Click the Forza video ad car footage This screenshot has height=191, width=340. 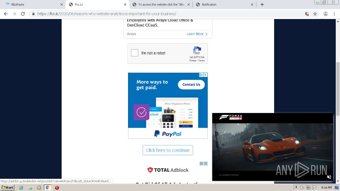click(273, 147)
